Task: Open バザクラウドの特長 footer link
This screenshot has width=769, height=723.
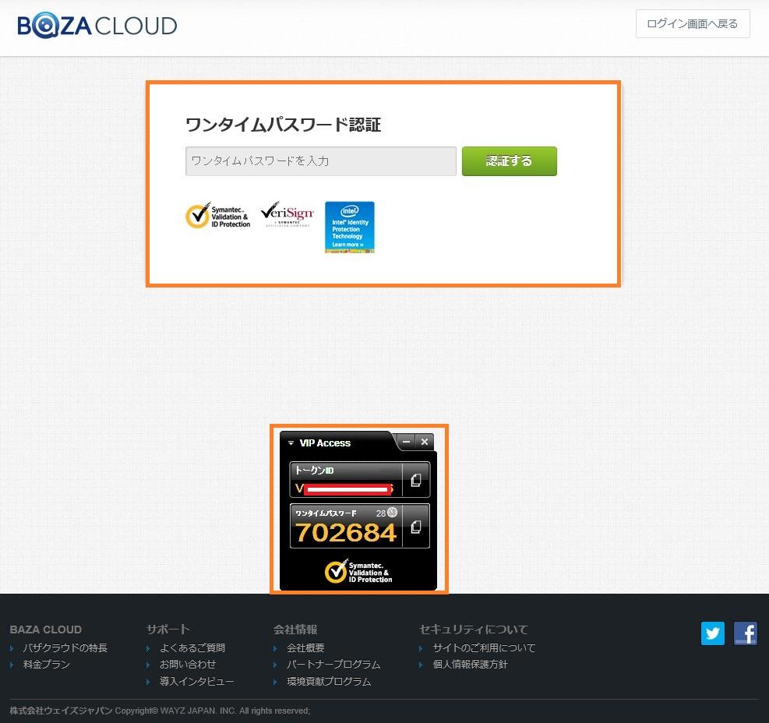Action: coord(65,647)
